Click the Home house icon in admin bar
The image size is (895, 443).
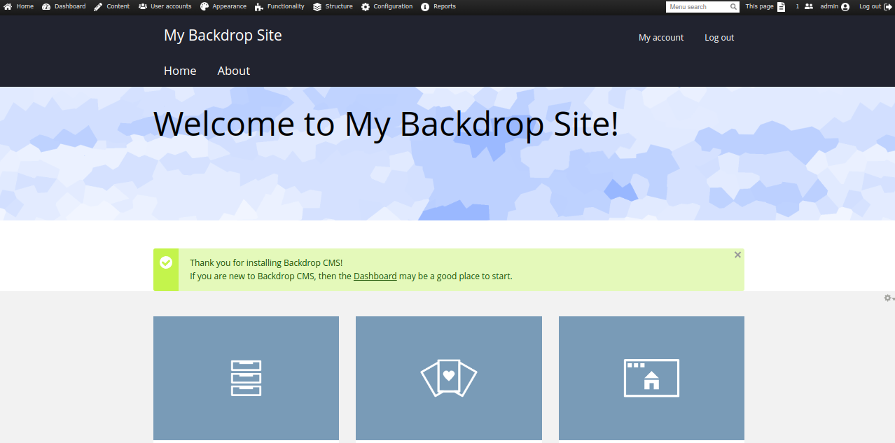(x=8, y=7)
